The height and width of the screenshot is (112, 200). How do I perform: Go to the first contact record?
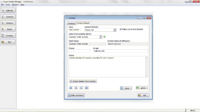[x=71, y=88]
